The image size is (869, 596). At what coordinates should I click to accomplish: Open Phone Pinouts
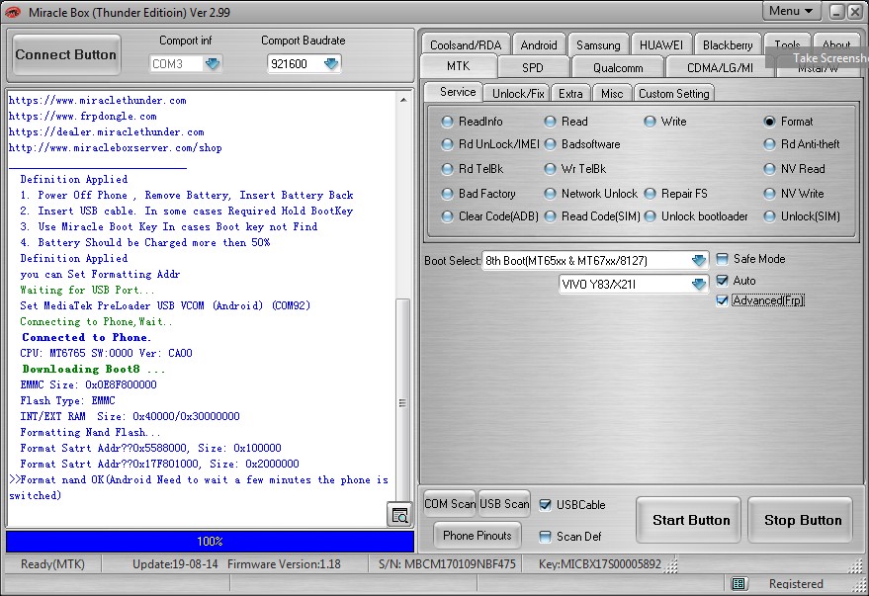click(x=478, y=535)
